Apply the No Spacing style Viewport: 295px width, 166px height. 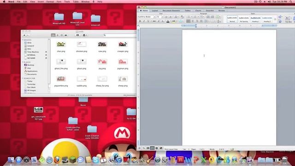tap(244, 19)
